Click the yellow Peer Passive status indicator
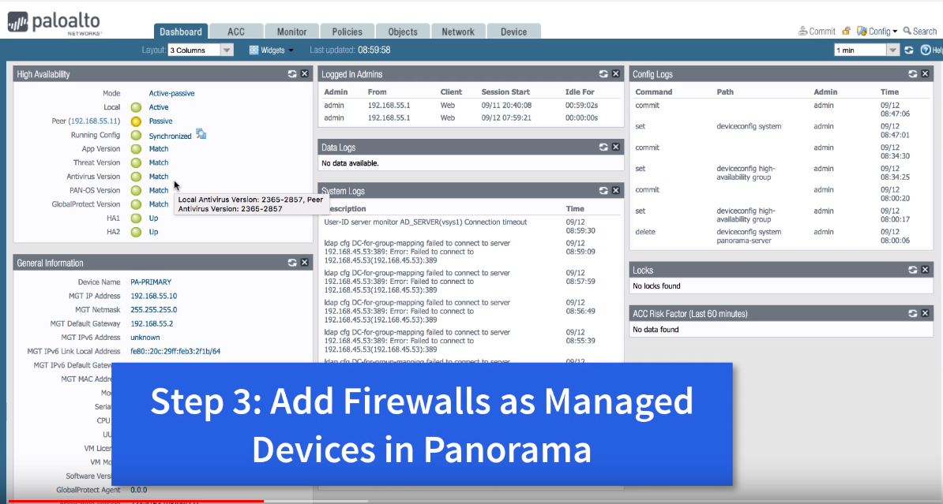 click(x=136, y=121)
